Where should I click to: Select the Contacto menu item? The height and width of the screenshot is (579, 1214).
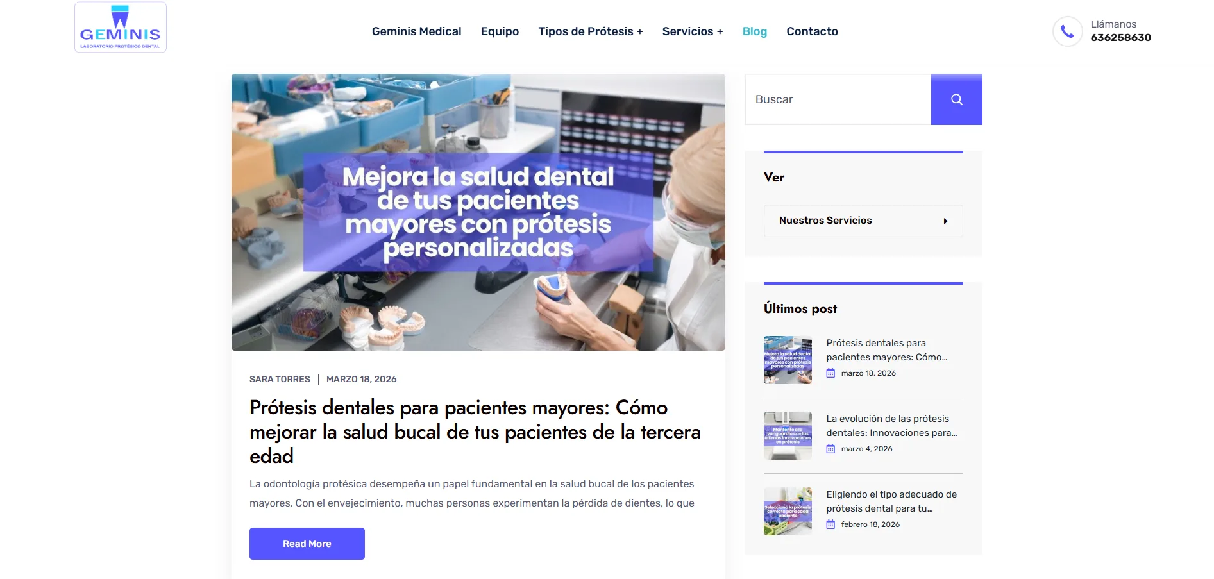tap(812, 31)
